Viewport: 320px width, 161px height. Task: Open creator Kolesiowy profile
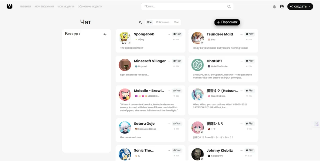215,156
